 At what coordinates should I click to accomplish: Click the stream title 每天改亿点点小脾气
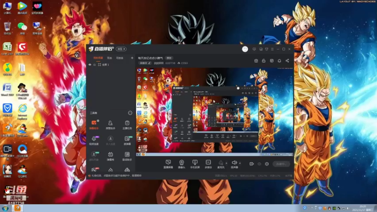coord(150,58)
